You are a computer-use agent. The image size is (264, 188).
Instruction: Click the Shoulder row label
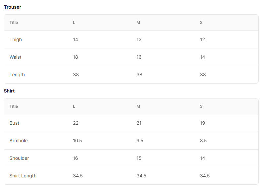tap(19, 158)
